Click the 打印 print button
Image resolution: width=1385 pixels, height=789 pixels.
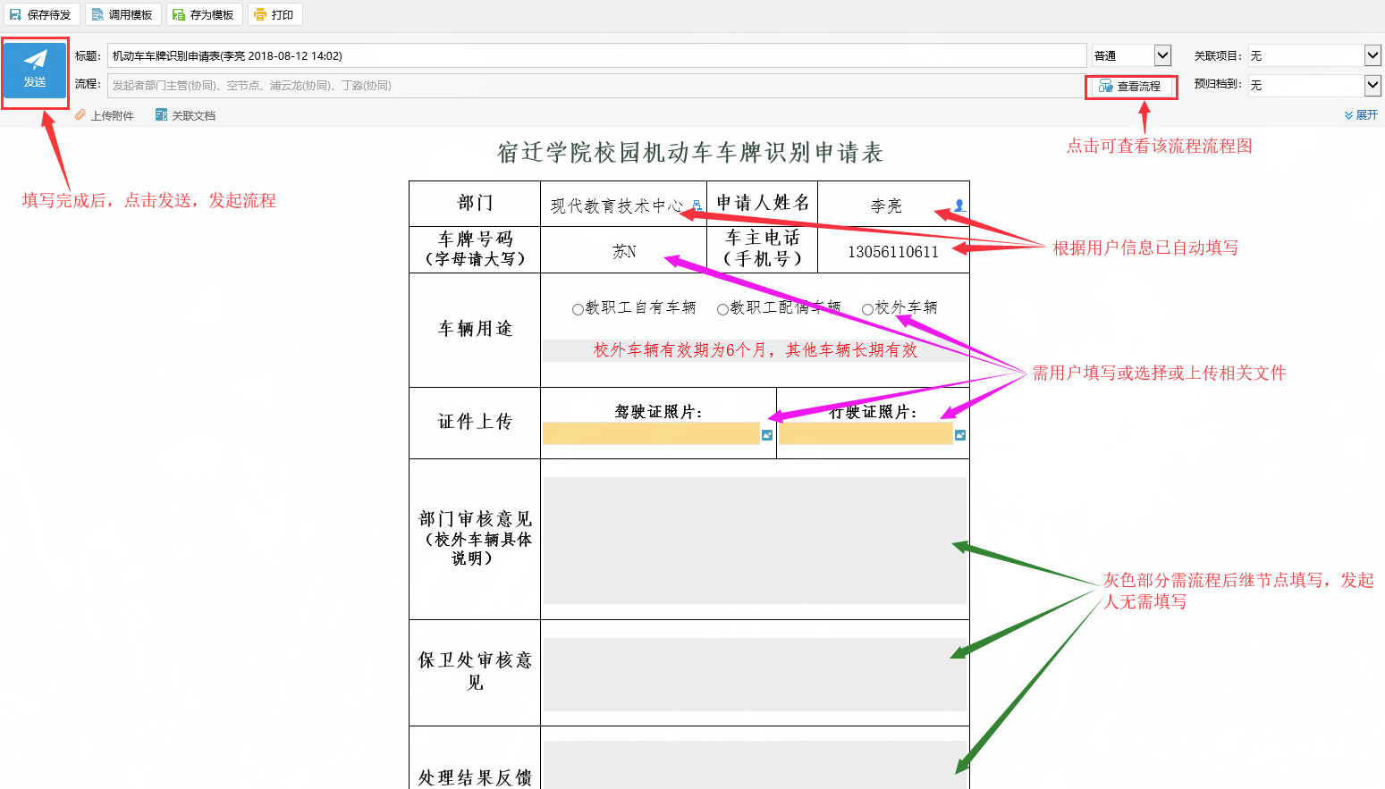(274, 15)
